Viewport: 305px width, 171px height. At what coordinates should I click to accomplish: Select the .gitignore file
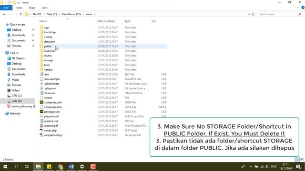pyautogui.click(x=50, y=88)
